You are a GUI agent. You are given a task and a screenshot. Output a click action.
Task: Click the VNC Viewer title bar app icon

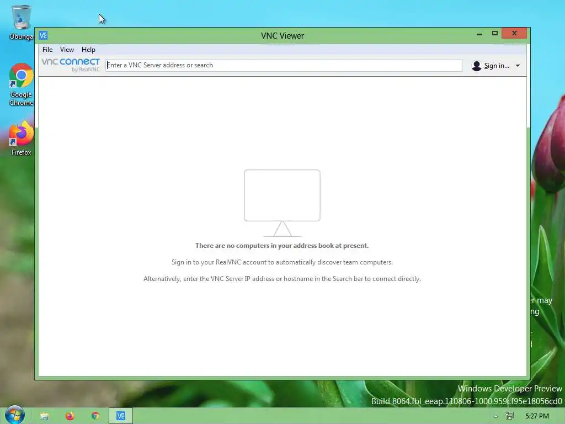tap(43, 35)
